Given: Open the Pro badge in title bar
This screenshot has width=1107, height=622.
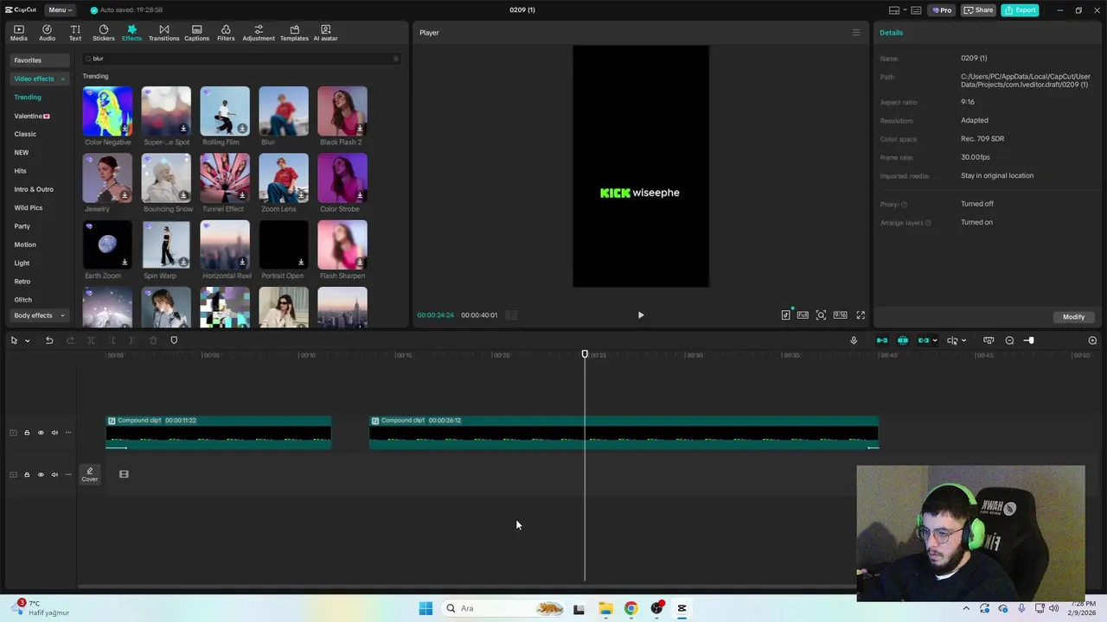Looking at the screenshot, I should [941, 10].
